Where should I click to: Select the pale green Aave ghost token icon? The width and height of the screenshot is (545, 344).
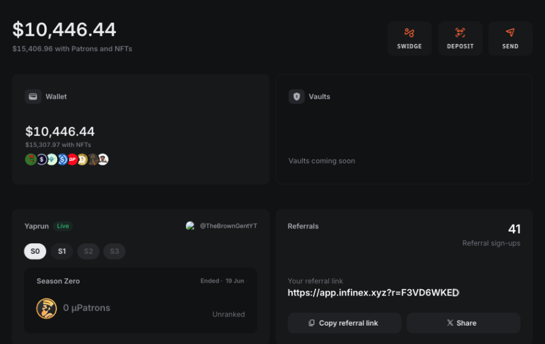click(52, 160)
